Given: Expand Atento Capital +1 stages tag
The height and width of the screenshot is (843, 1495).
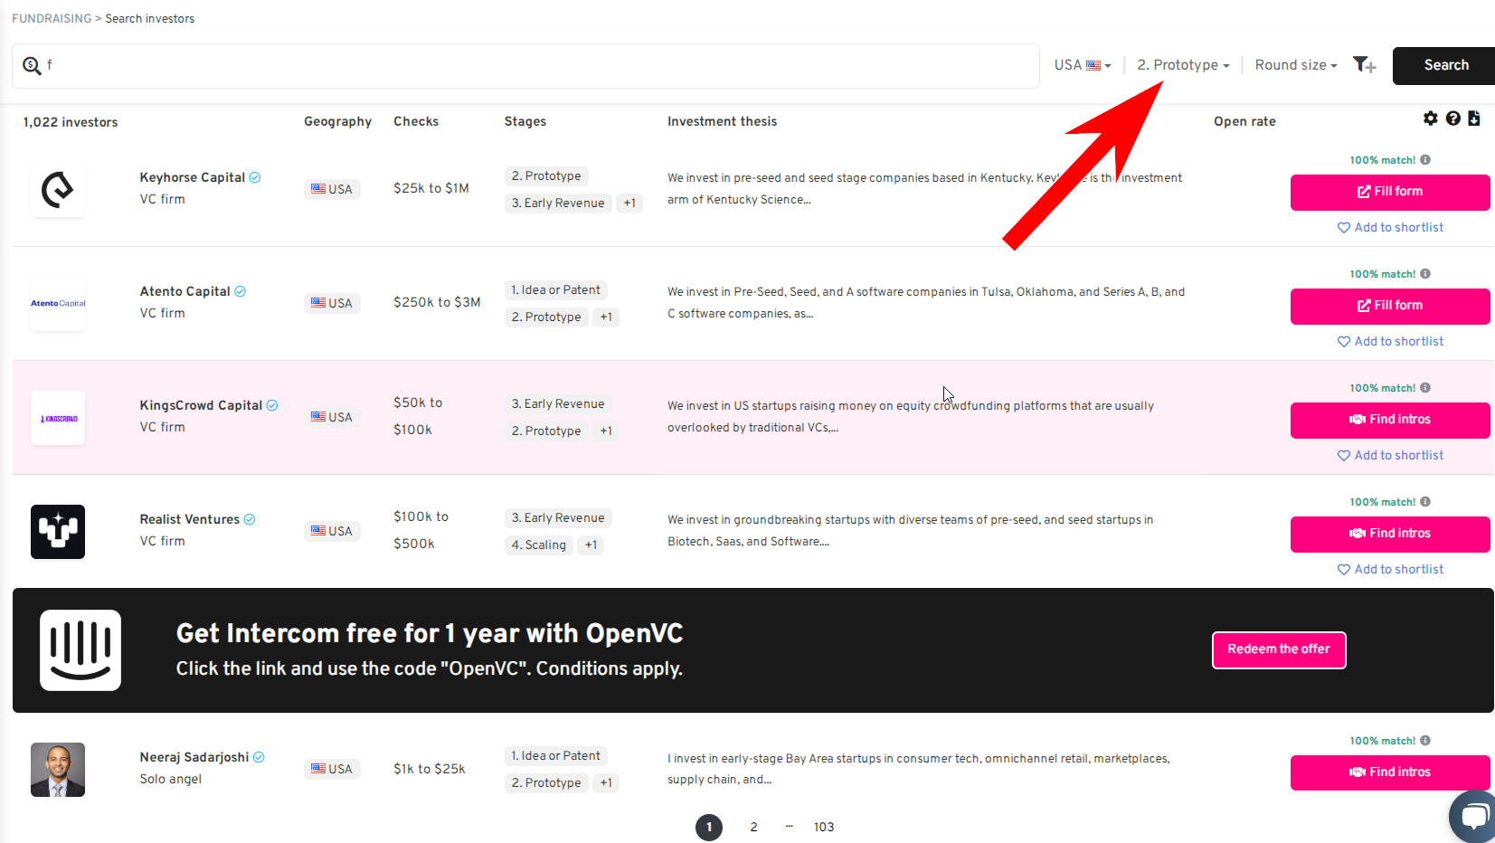Looking at the screenshot, I should click(x=606, y=317).
